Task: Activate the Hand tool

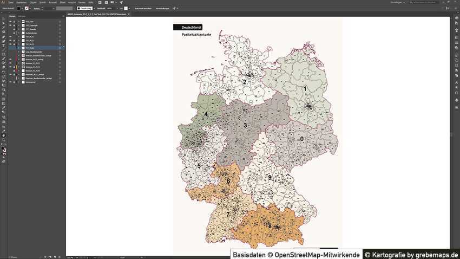Action: (x=3, y=135)
